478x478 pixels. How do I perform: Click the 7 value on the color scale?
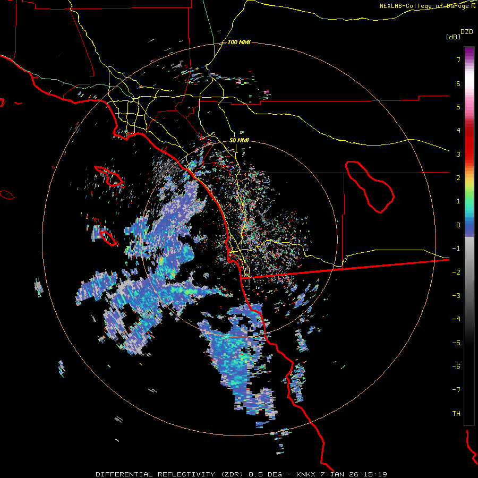(x=458, y=59)
